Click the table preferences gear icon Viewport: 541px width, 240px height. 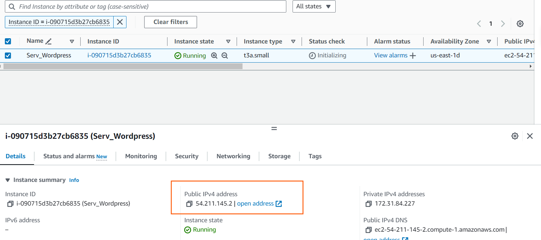(x=520, y=24)
